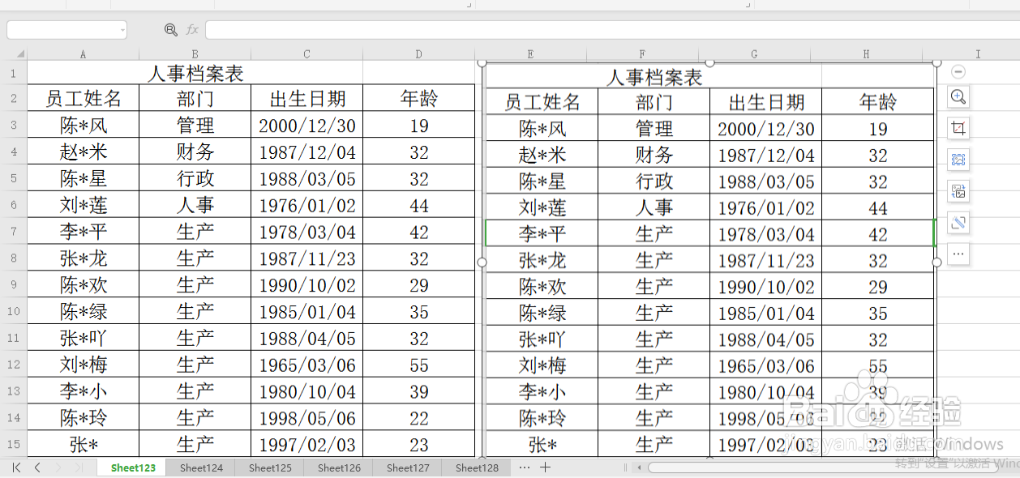Click cell 陈*风 in column A

[x=84, y=126]
